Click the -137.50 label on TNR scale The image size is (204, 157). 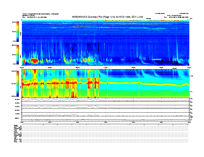[13, 84]
